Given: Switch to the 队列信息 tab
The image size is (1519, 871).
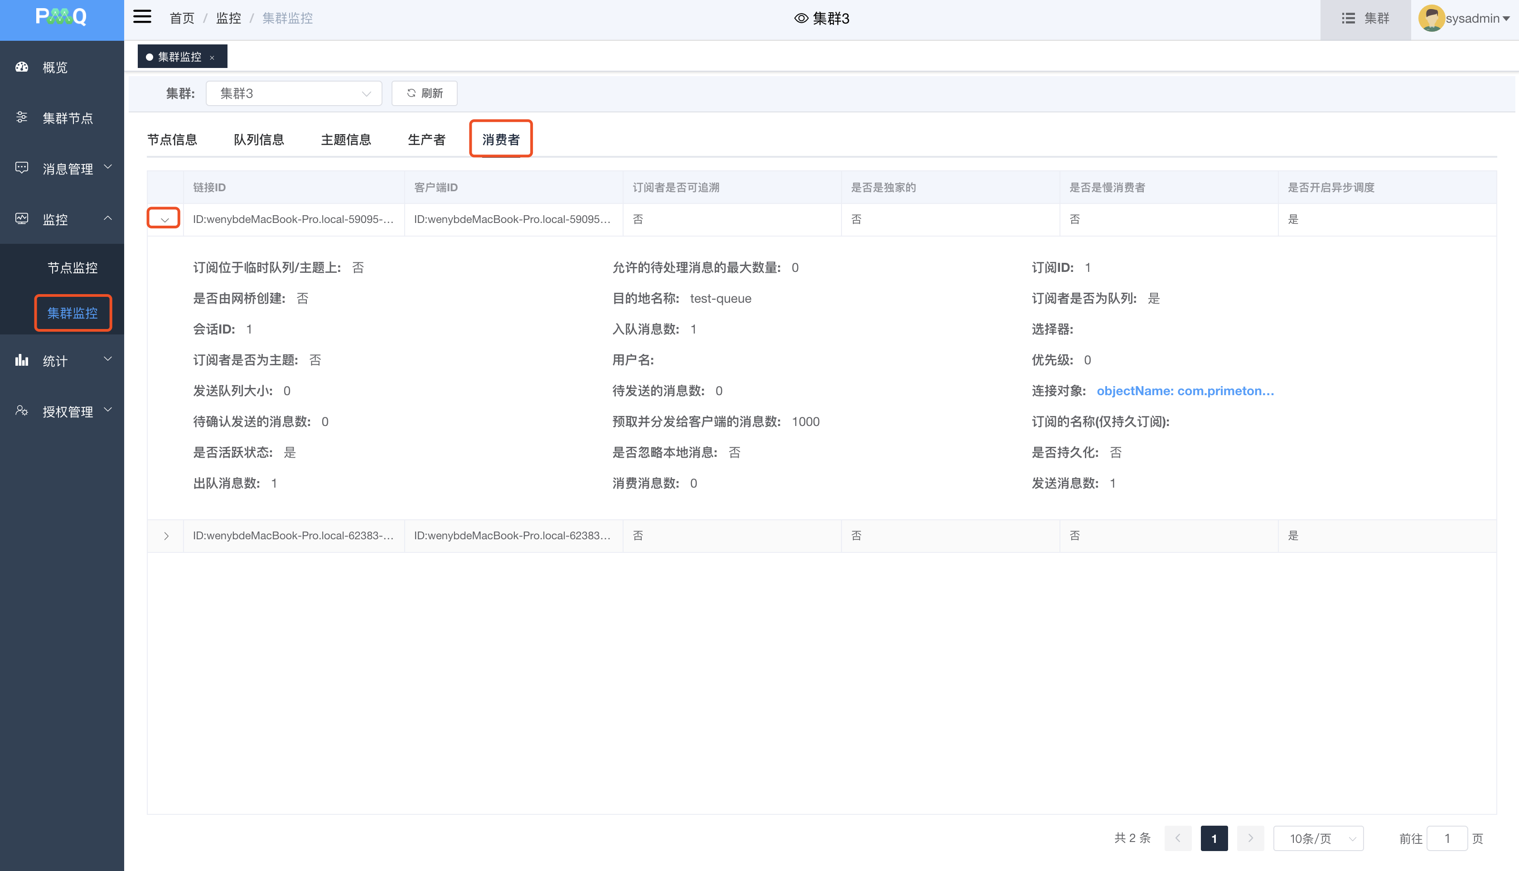Looking at the screenshot, I should coord(258,140).
